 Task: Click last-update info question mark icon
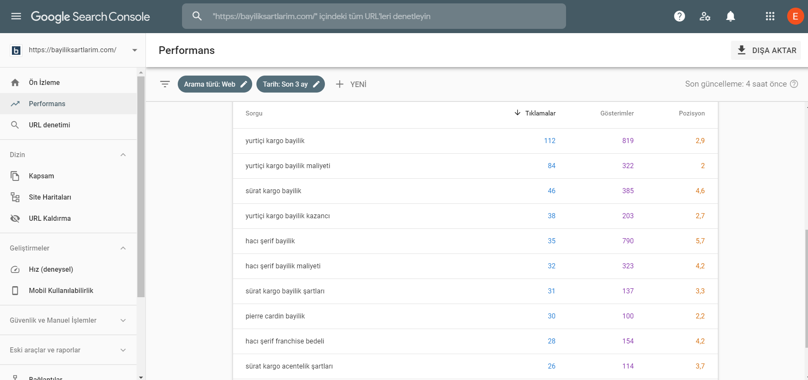pos(794,84)
